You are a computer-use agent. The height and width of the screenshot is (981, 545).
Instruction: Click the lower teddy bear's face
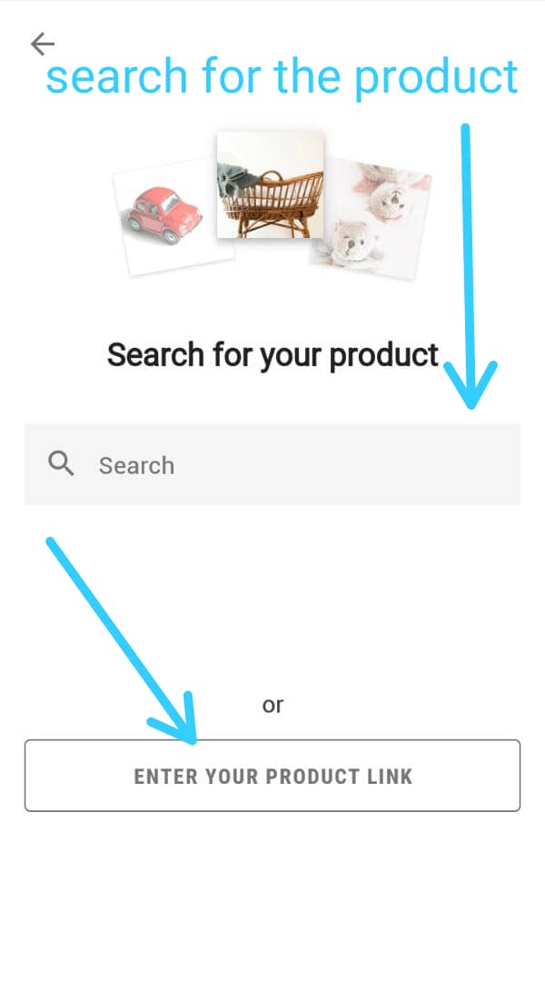coord(349,241)
